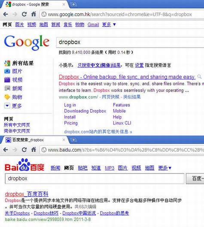Go back in the Google tab

(6, 14)
